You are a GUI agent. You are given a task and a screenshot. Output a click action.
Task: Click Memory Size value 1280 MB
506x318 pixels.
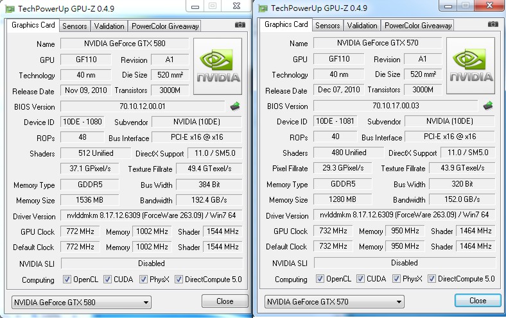pyautogui.click(x=342, y=199)
